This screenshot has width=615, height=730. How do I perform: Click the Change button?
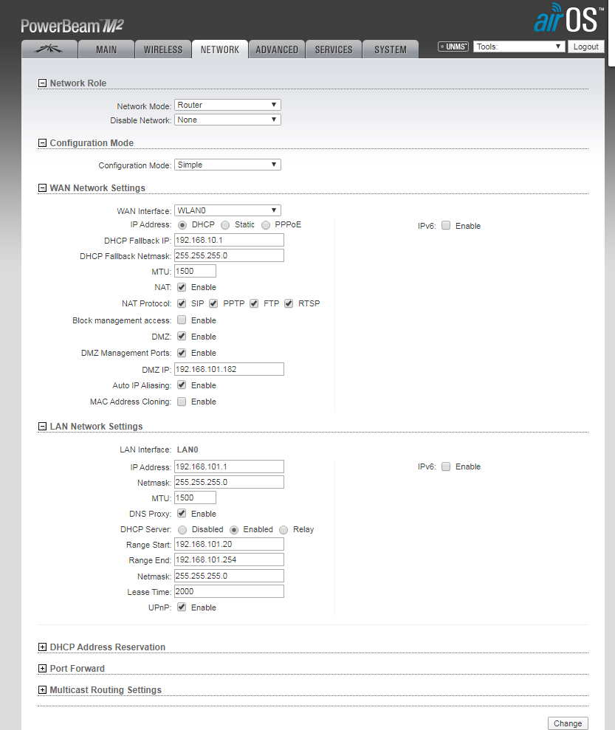point(568,723)
